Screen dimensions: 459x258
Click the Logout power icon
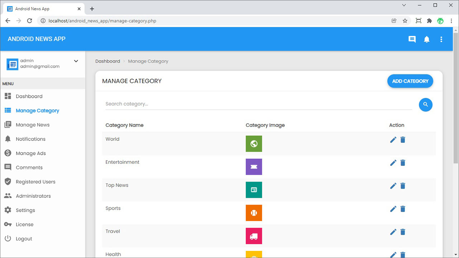pos(8,238)
